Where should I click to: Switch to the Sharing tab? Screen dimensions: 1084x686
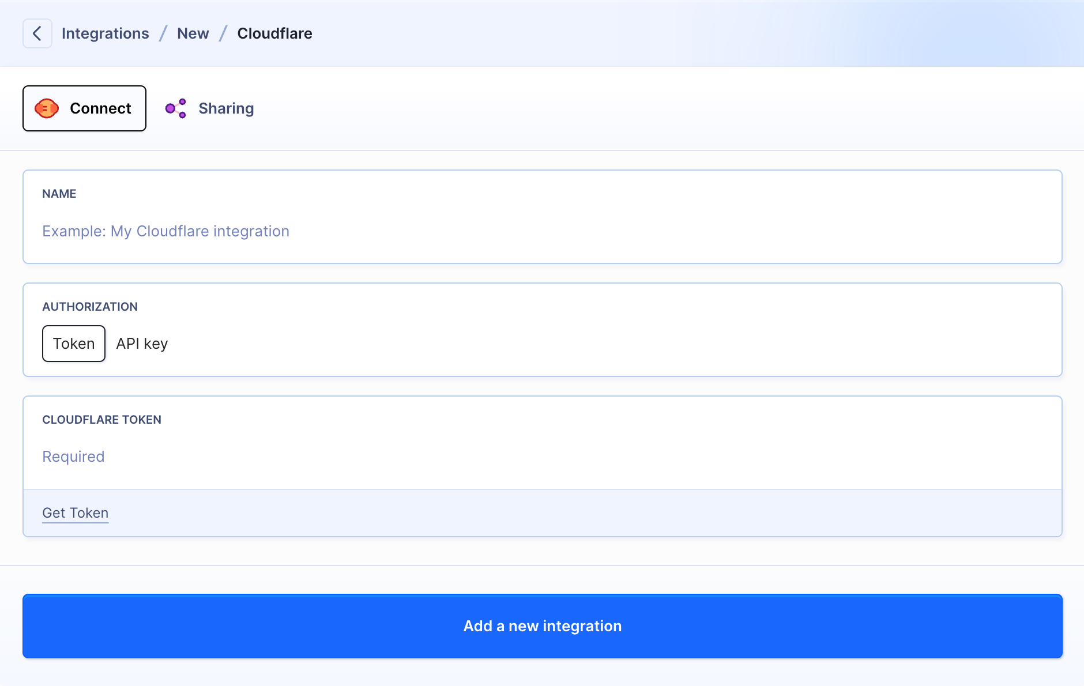(209, 108)
